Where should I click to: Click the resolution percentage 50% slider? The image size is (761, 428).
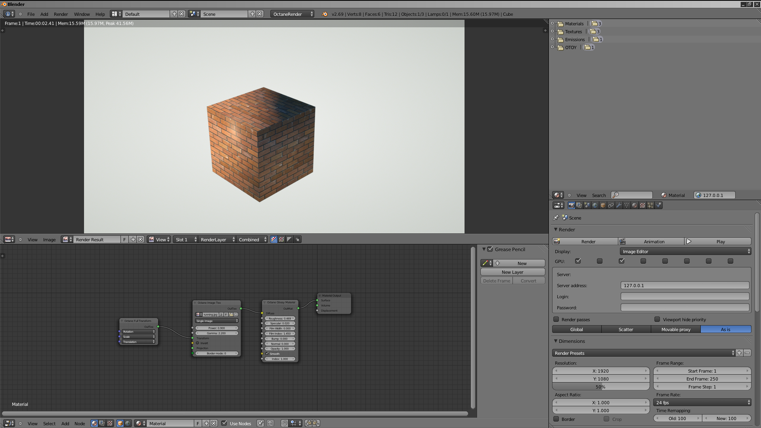600,387
